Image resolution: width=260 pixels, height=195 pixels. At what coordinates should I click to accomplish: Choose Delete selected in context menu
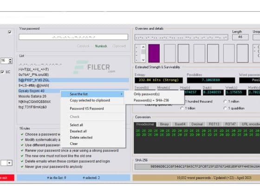[81, 137]
